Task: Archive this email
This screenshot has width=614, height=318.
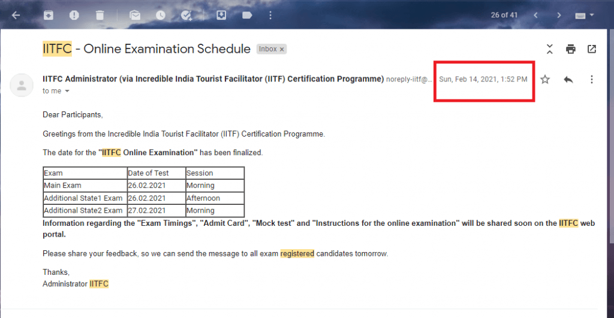Action: 49,15
